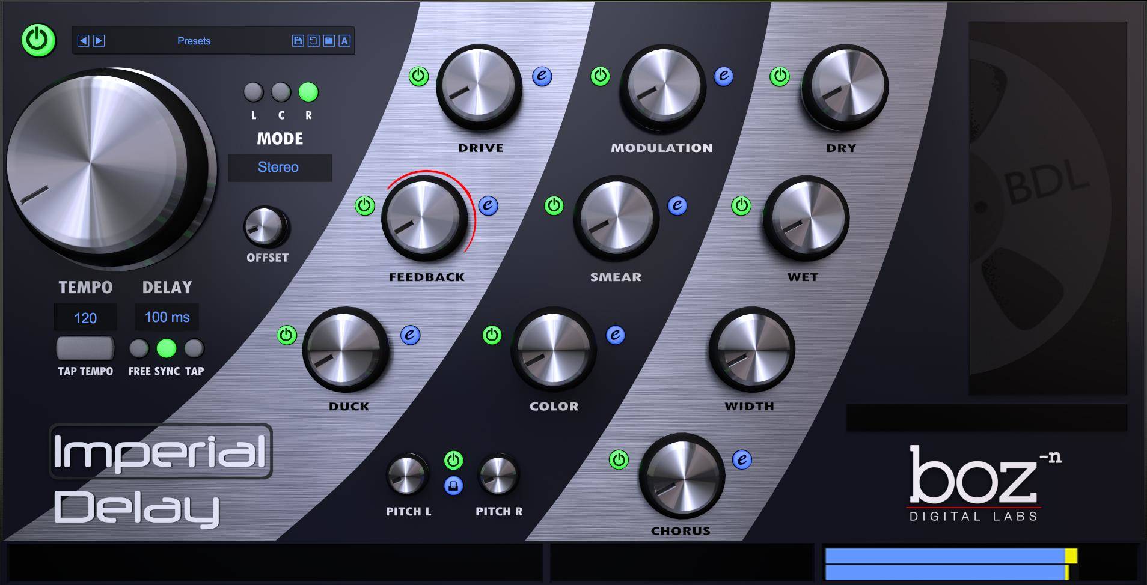Click the revert preset icon

click(313, 41)
